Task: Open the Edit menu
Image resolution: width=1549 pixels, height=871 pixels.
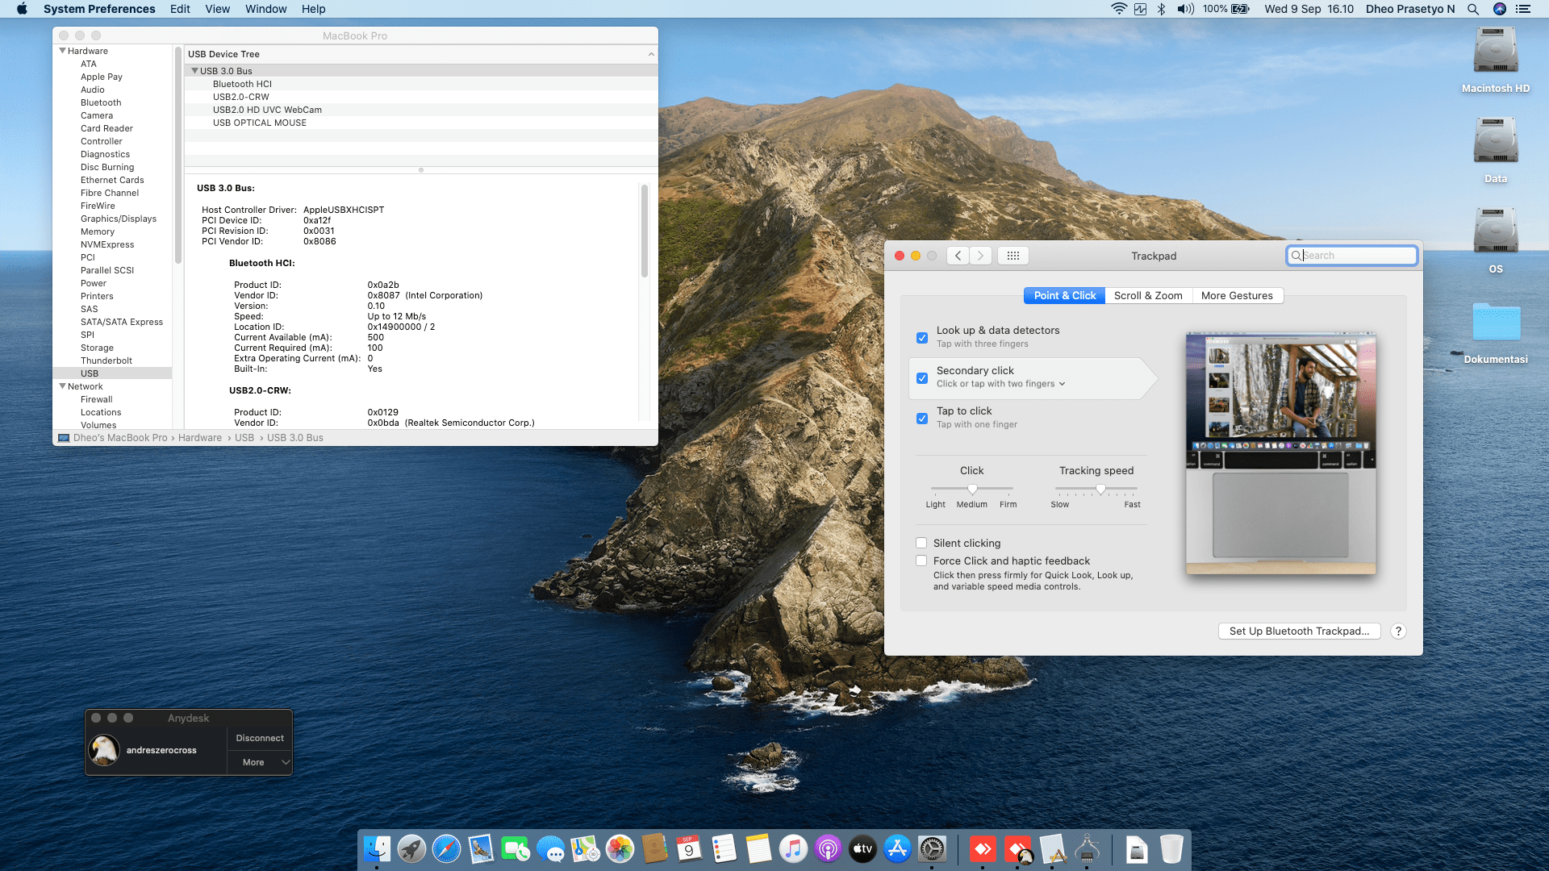Action: 180,9
